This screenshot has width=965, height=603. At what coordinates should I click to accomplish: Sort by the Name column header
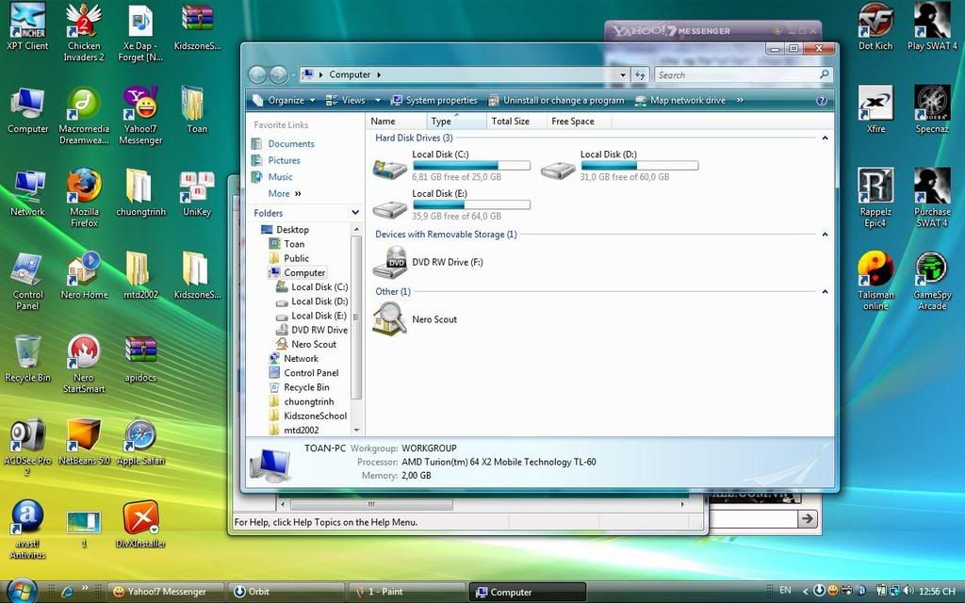click(x=397, y=122)
